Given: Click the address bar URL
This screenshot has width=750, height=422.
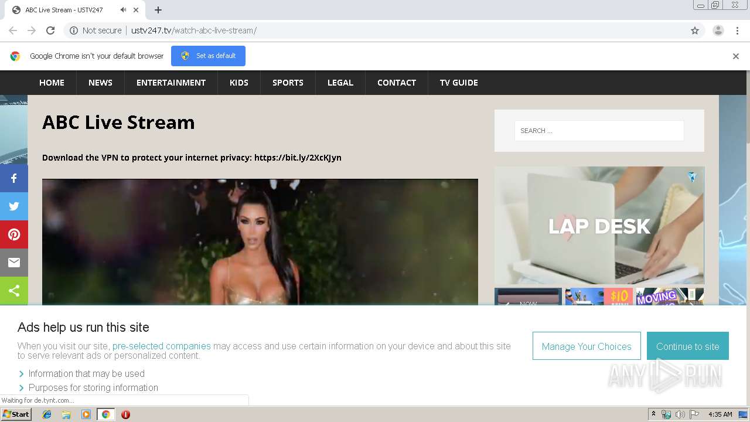Looking at the screenshot, I should (x=194, y=30).
